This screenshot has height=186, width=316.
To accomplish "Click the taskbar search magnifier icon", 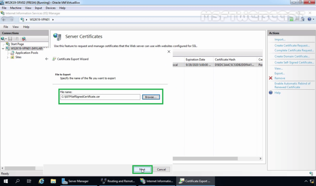I will point(18,181).
